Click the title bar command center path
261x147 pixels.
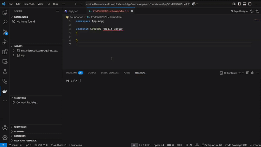tap(137, 4)
